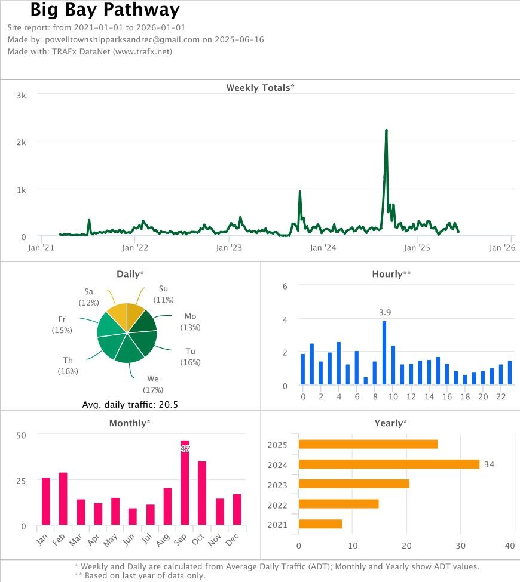Click the 2025 bar in Yearly chart

[368, 444]
